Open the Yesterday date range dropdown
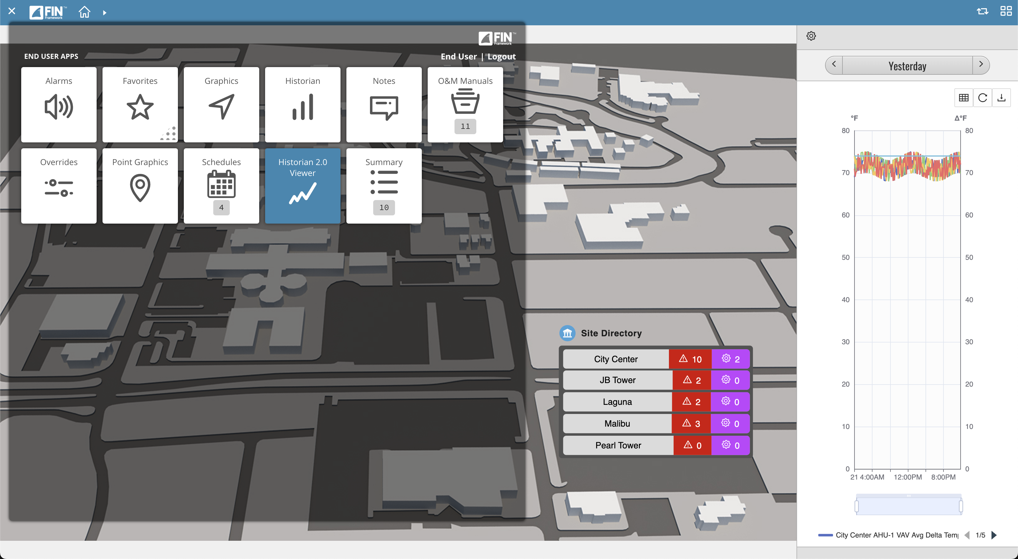1018x559 pixels. (907, 66)
